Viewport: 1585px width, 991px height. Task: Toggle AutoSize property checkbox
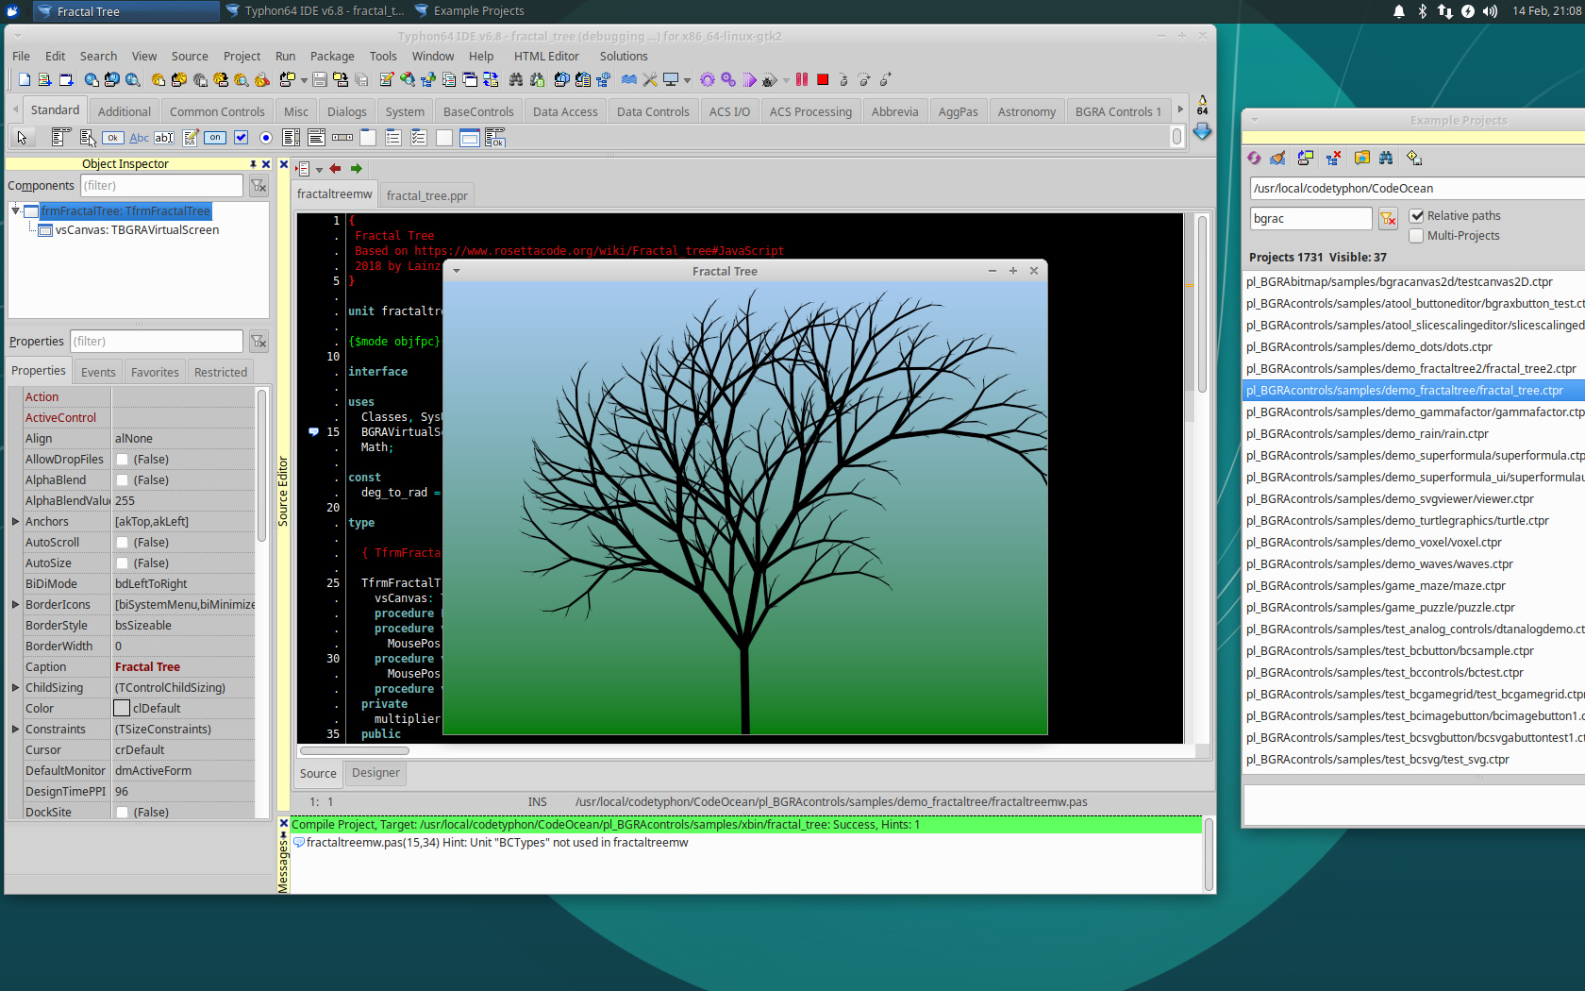(123, 563)
